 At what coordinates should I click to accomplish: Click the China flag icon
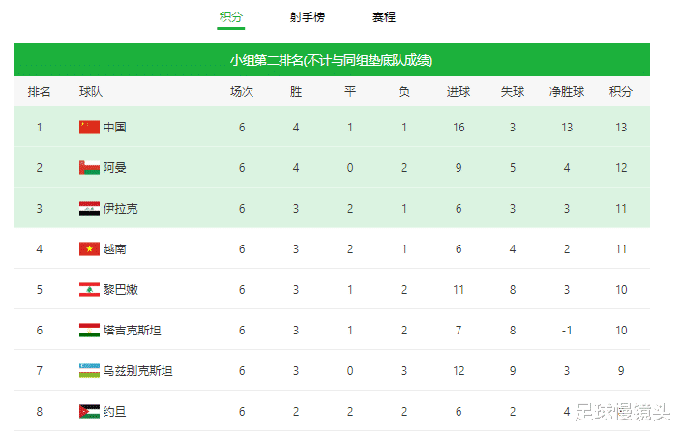click(89, 127)
